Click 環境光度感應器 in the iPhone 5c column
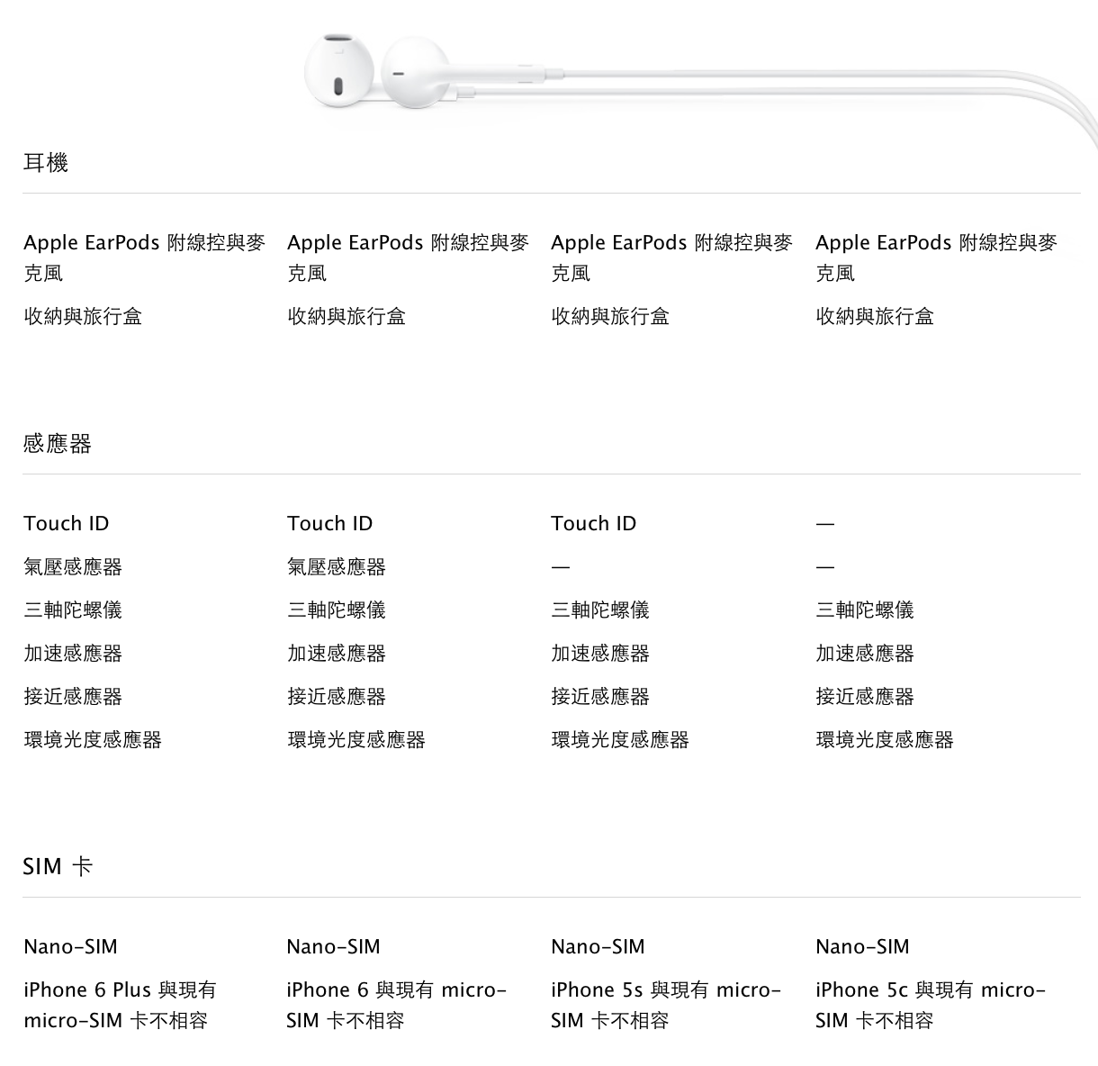 click(x=885, y=740)
